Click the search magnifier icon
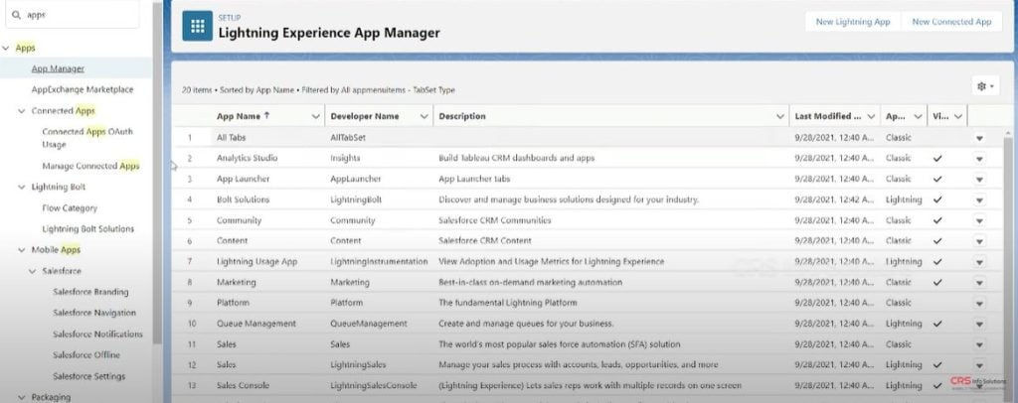1018x403 pixels. 16,14
